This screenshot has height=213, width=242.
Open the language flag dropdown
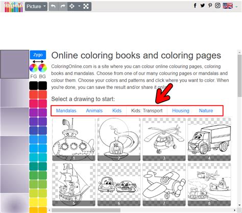point(230,6)
